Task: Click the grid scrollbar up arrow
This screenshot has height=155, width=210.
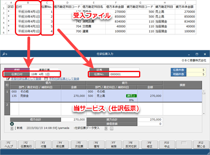Action: click(x=204, y=91)
